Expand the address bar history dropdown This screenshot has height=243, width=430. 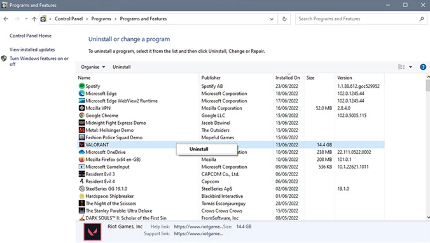[272, 19]
